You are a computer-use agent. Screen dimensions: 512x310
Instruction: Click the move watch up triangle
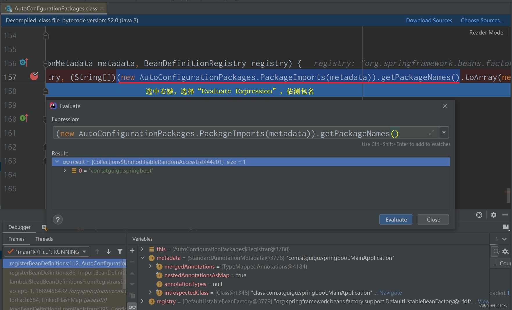pos(132,273)
